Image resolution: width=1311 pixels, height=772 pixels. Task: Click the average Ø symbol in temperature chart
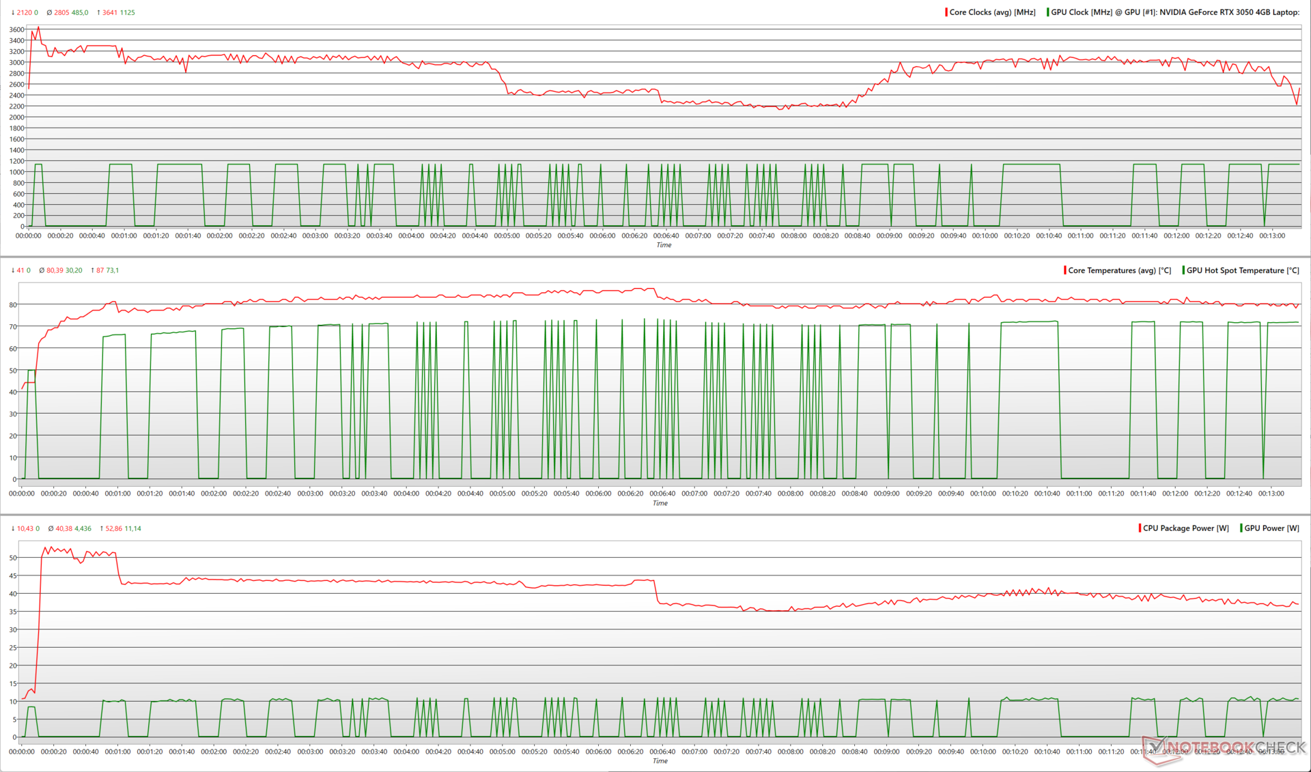[x=42, y=270]
